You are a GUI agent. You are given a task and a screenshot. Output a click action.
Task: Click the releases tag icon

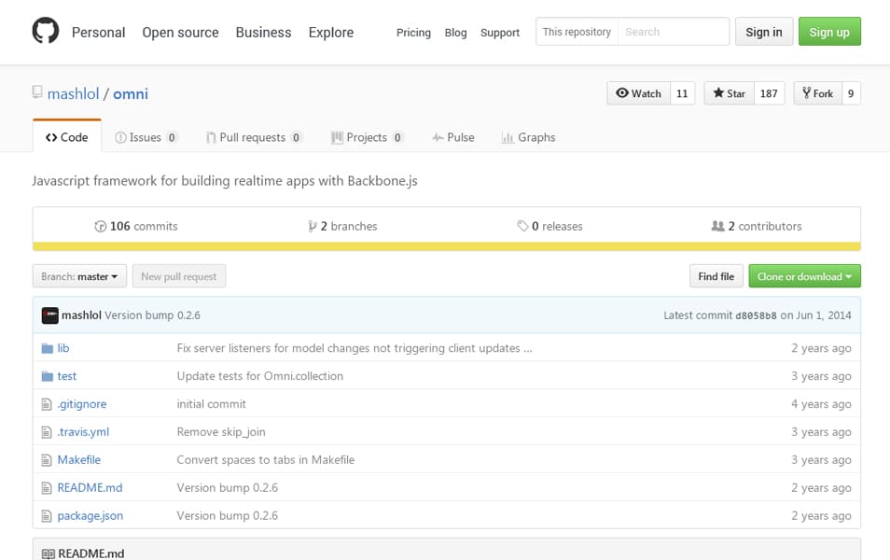click(522, 227)
